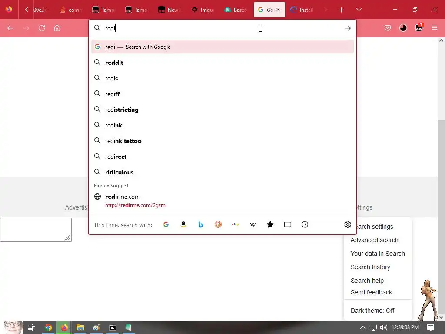Open a new tab with plus button
Screen dimensions: 445x334
[342, 10]
